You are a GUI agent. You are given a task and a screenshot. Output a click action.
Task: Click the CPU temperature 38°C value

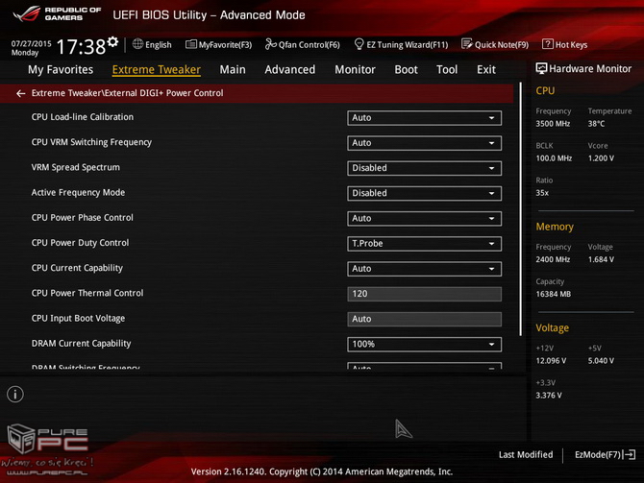pos(596,124)
